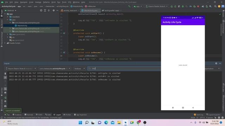Click the Windows Start button on taskbar

(81, 122)
